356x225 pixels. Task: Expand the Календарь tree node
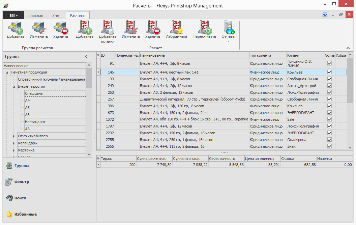(14, 143)
